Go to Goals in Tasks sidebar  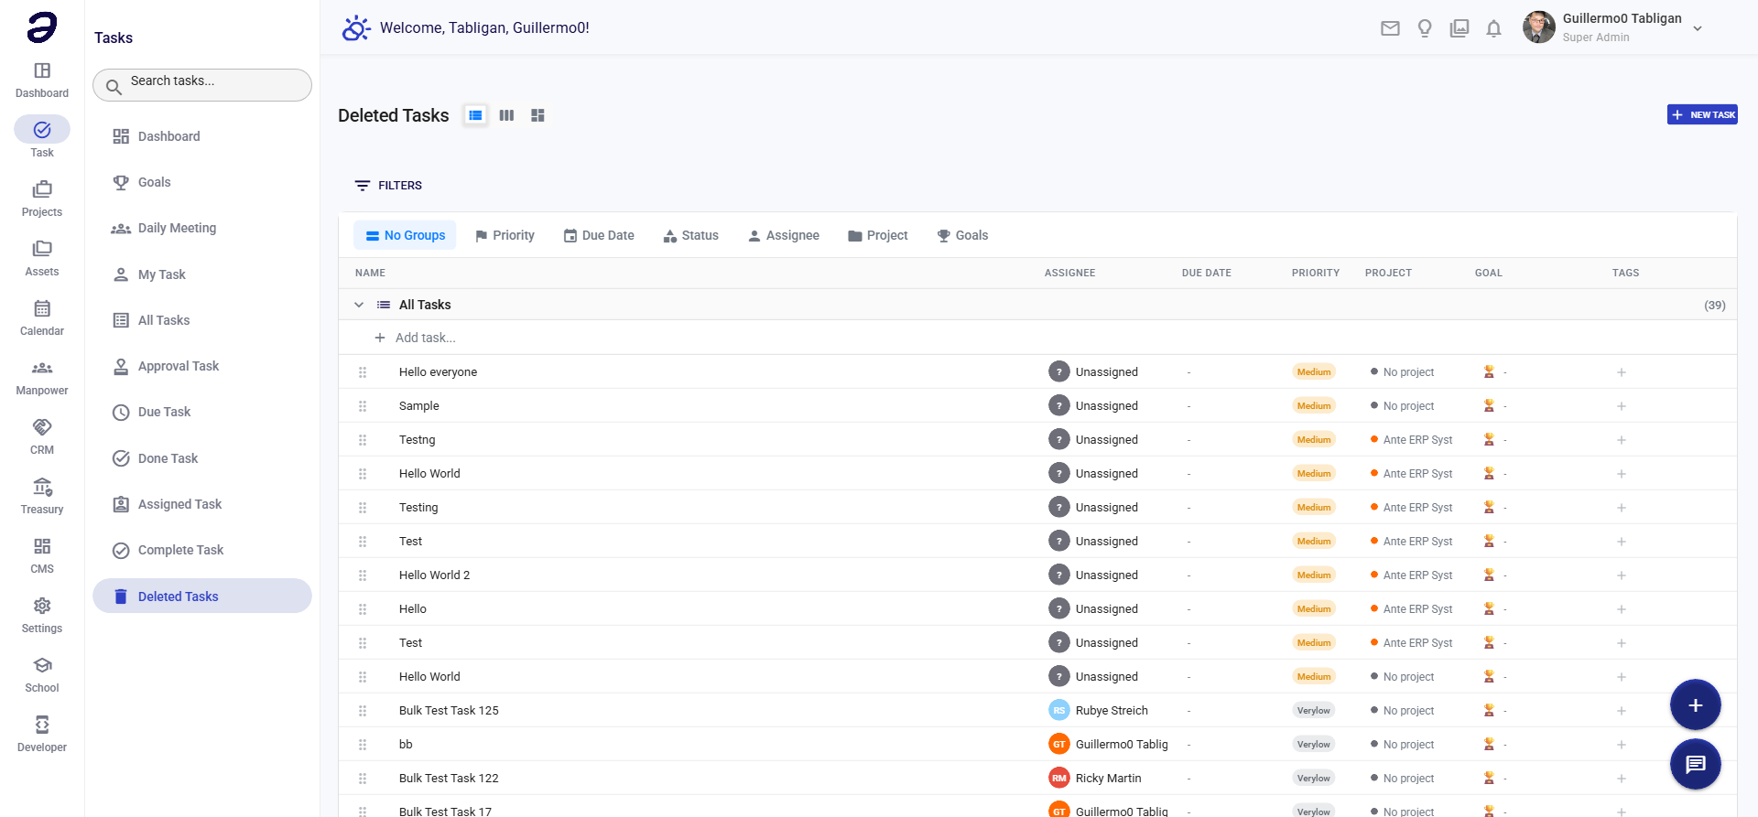tap(202, 182)
